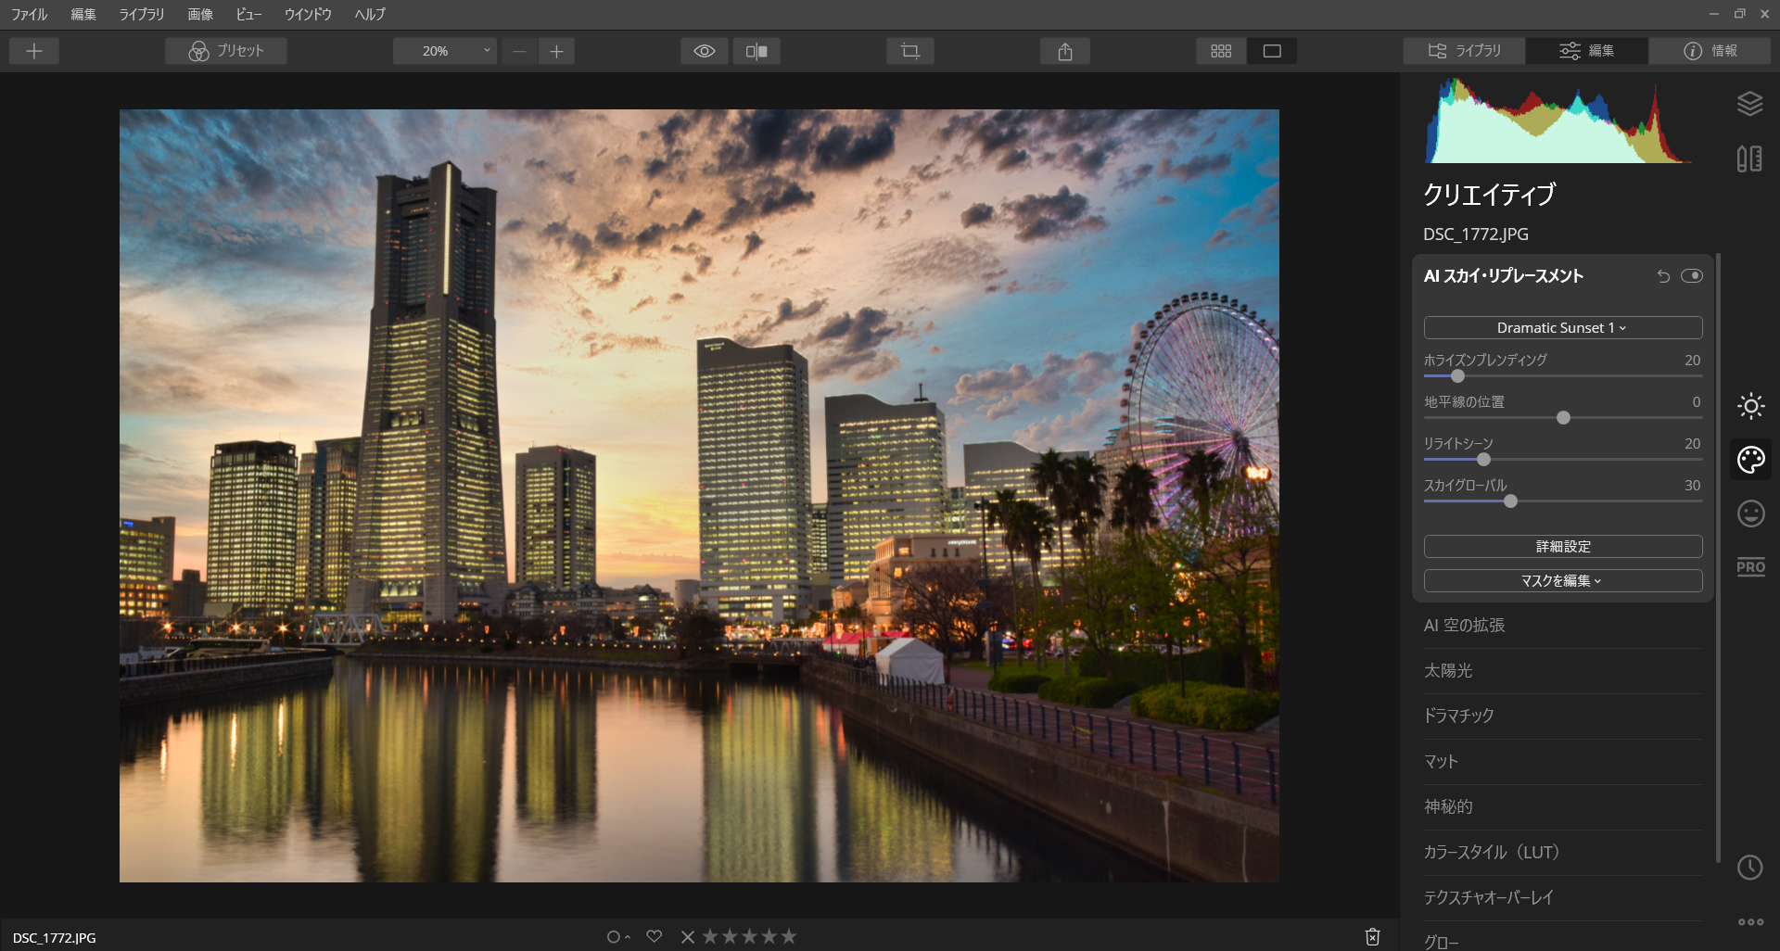Screen dimensions: 1780x951
Task: Toggle AI Sky Replacement on/off switch
Action: [1692, 276]
